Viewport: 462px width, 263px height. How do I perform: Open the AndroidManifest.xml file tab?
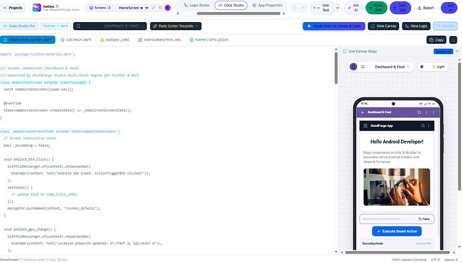point(159,39)
